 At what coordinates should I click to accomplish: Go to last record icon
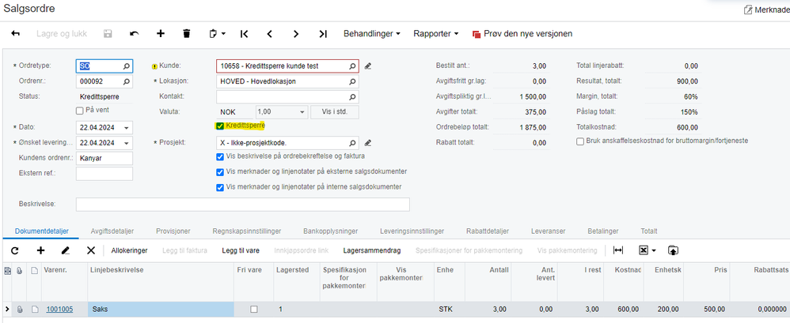[x=323, y=34]
